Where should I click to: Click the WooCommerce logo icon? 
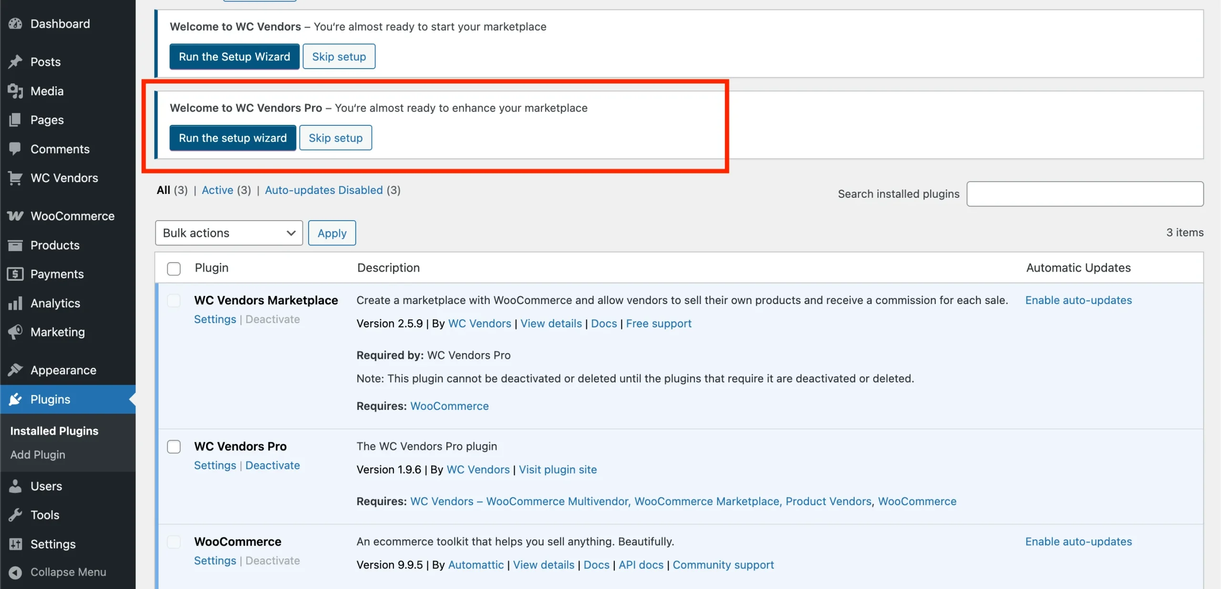click(x=15, y=216)
